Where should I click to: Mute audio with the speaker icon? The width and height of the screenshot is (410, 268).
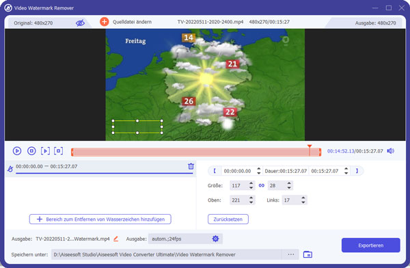391,151
